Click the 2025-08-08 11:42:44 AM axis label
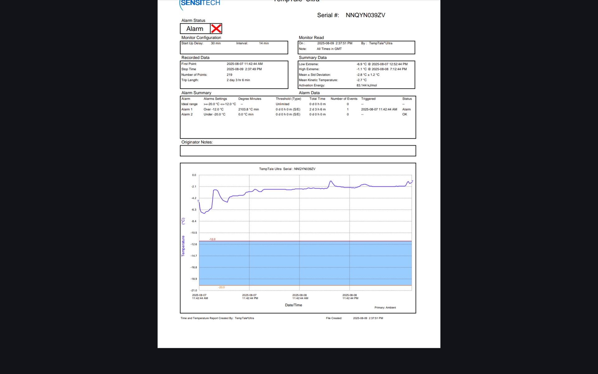 (x=300, y=297)
